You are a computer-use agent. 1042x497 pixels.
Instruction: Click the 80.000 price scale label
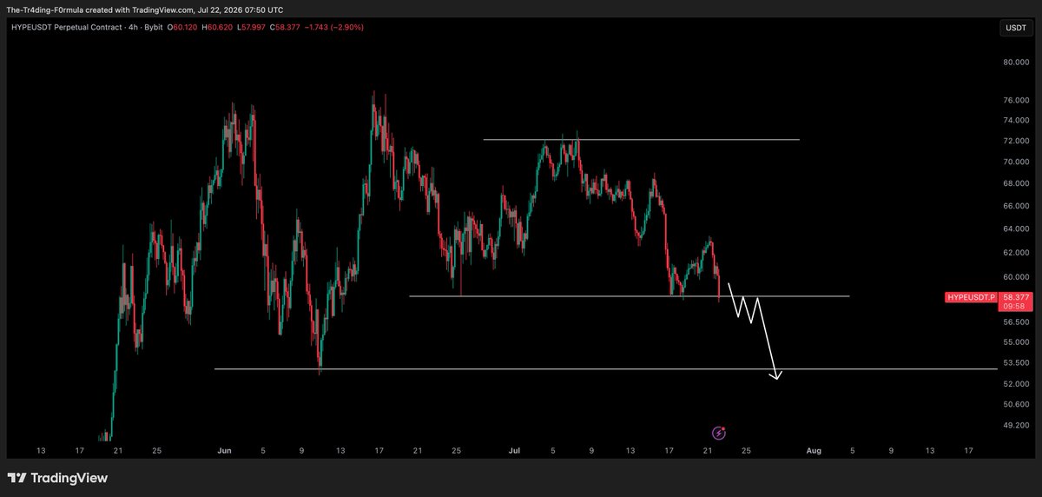pos(1014,63)
